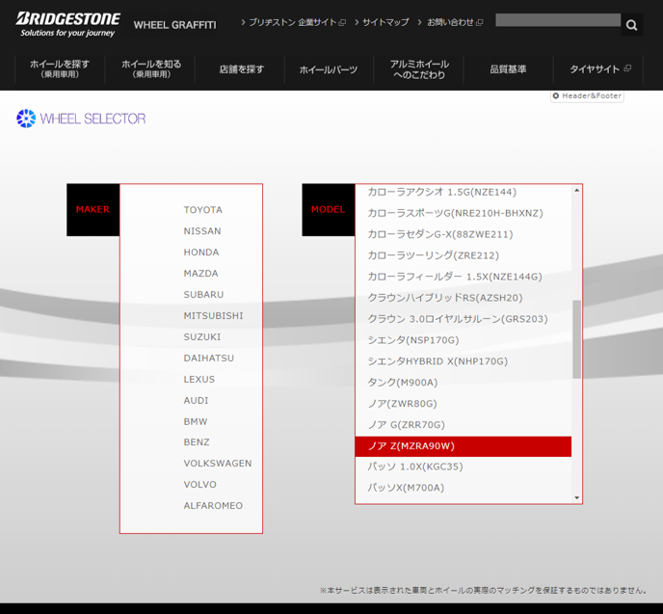Open お問い合わせ header link
Screen dimensions: 663x614
coord(451,22)
